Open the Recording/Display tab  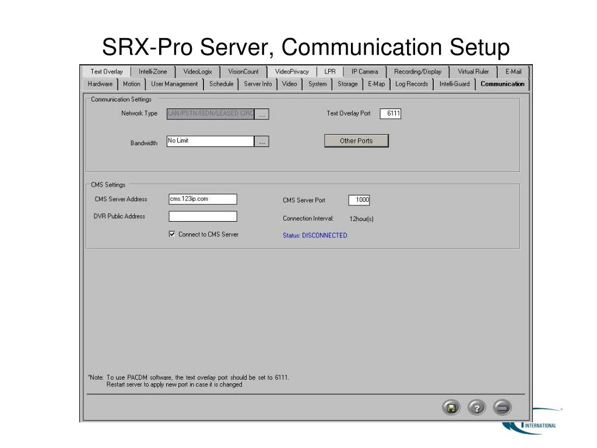[417, 72]
